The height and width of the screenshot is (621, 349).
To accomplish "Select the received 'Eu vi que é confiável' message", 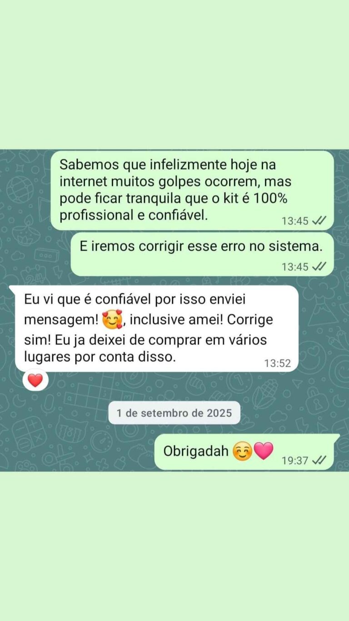I will coord(157,328).
